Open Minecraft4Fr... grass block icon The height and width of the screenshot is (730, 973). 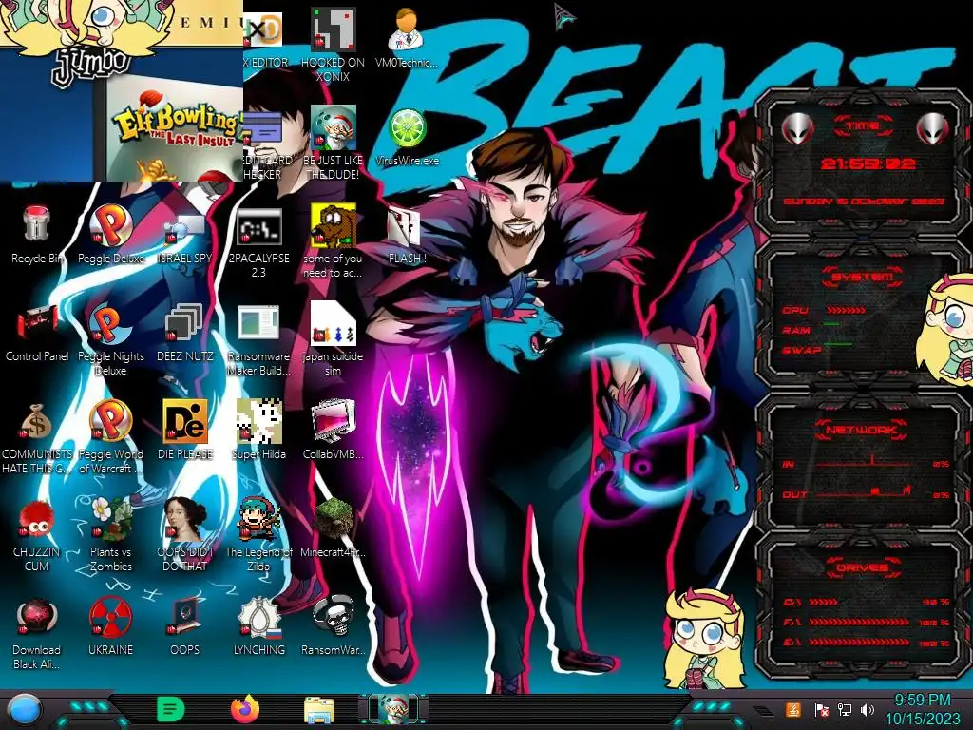click(x=334, y=519)
